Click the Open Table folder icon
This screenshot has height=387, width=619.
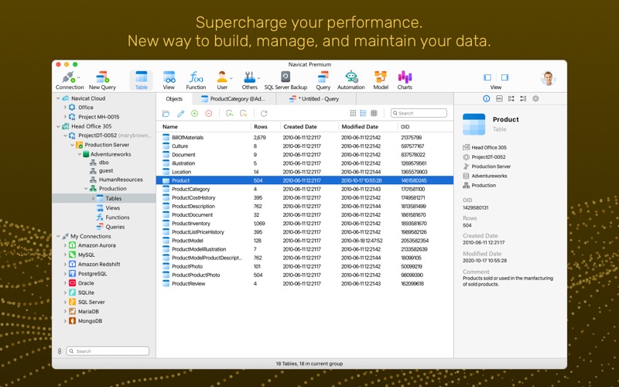166,114
